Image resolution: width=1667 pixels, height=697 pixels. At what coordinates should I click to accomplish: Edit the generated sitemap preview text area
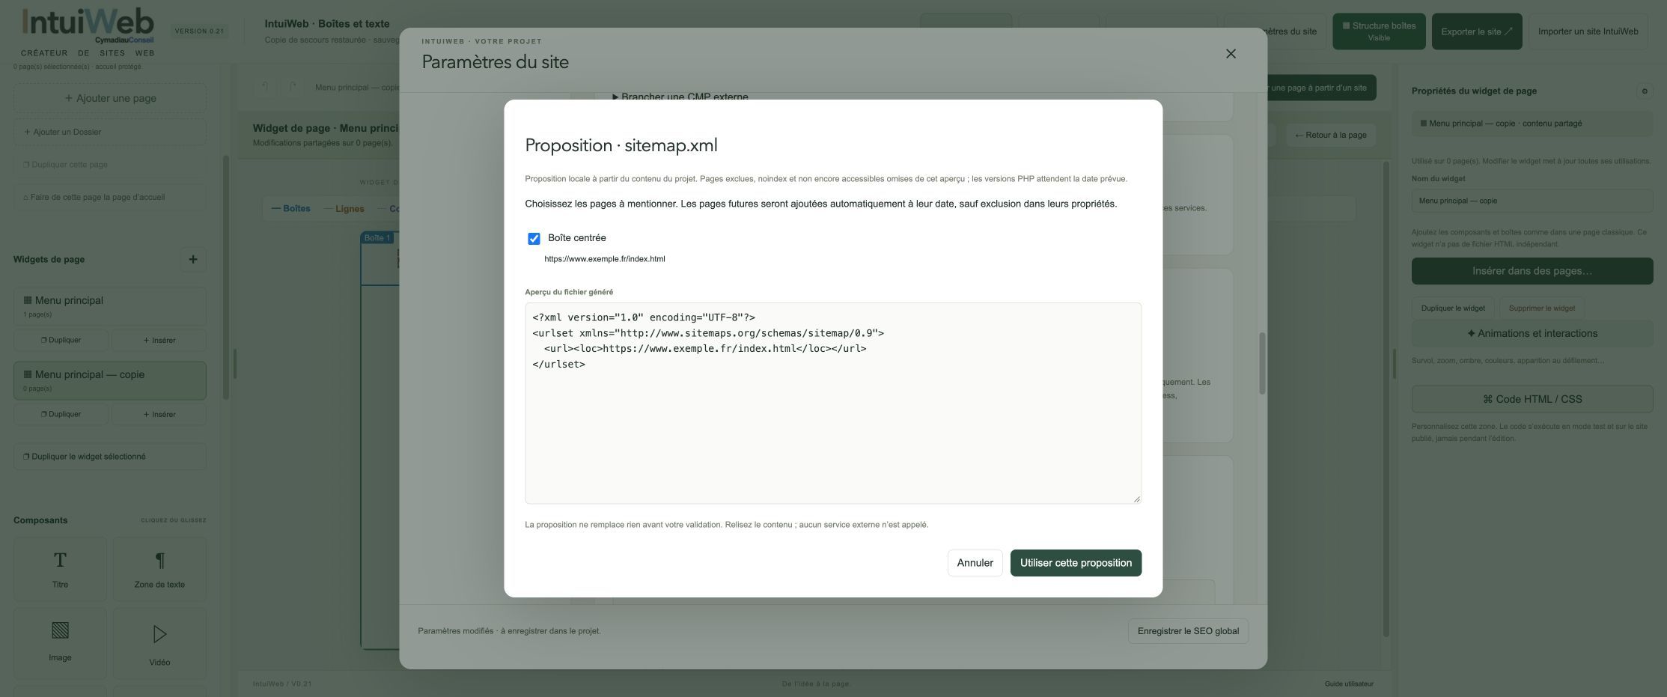(833, 403)
